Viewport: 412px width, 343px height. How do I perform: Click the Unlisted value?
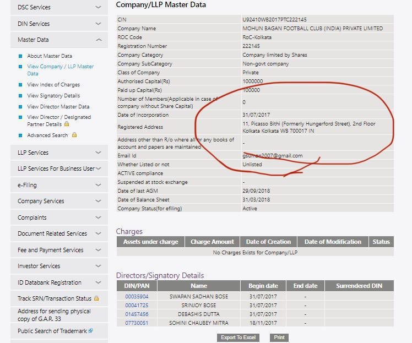pyautogui.click(x=252, y=165)
